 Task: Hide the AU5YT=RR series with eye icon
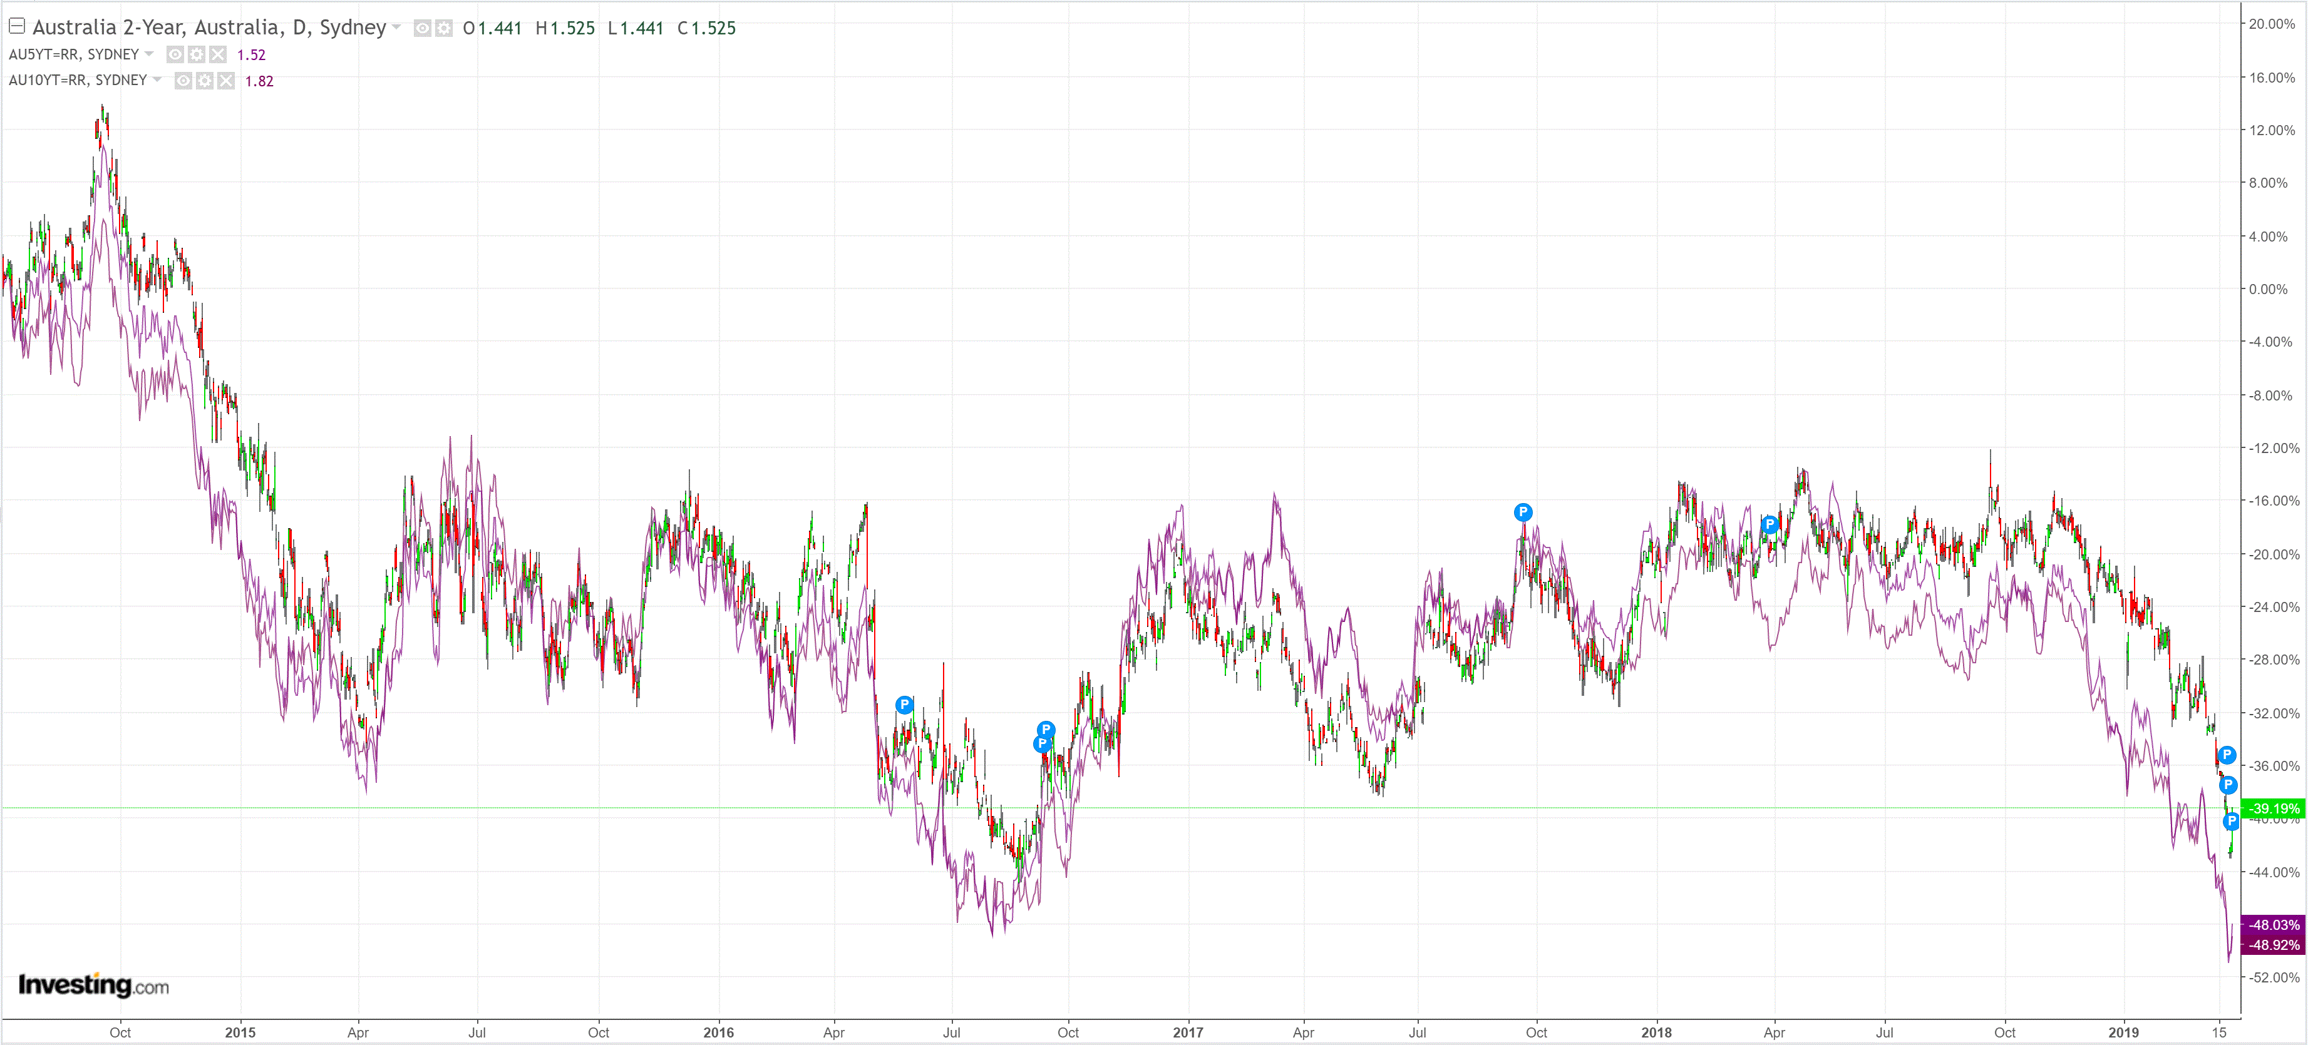click(175, 54)
